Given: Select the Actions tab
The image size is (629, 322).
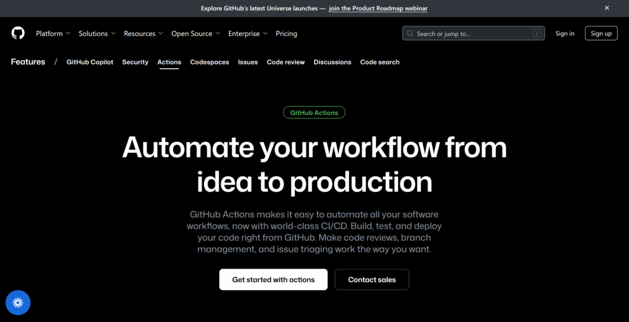Looking at the screenshot, I should point(170,62).
